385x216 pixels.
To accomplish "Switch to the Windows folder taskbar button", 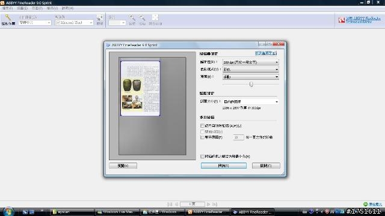I will pyautogui.click(x=162, y=212).
